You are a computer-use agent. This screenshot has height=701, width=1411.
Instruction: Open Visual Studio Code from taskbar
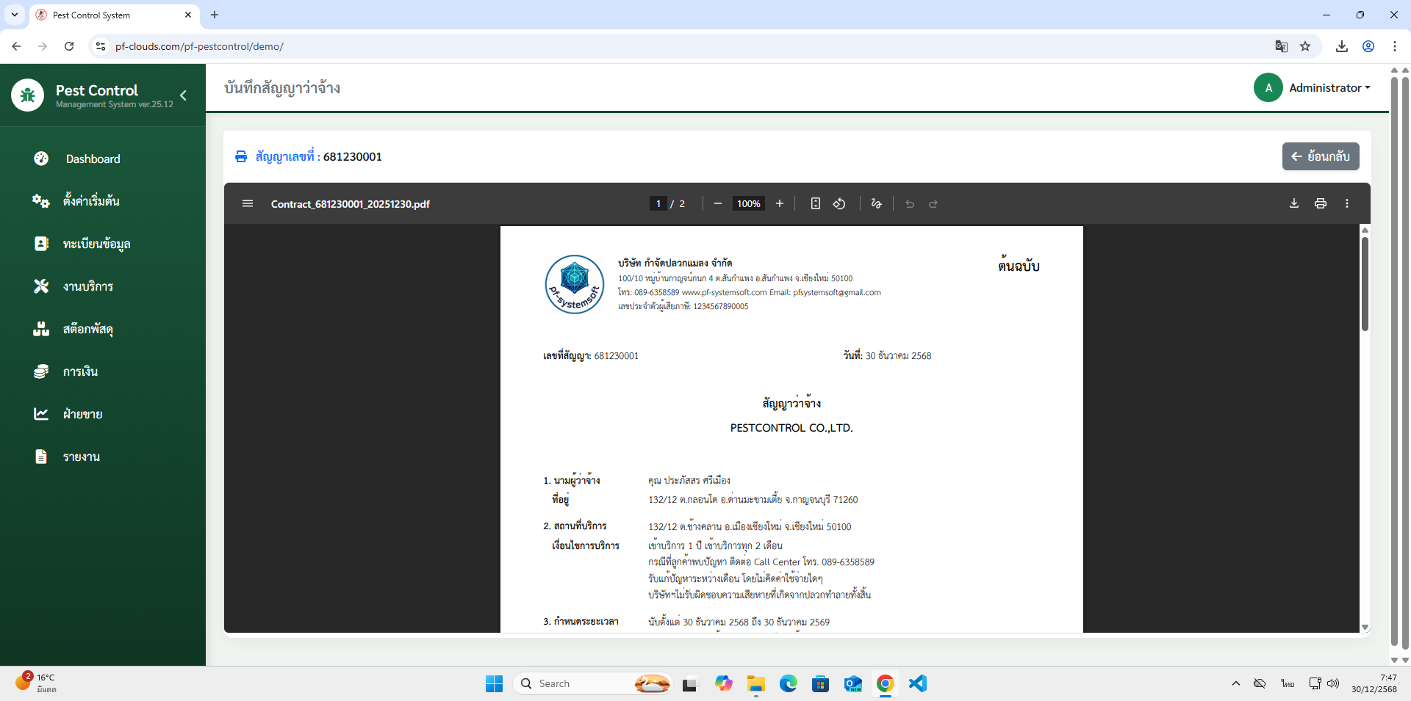(x=917, y=683)
